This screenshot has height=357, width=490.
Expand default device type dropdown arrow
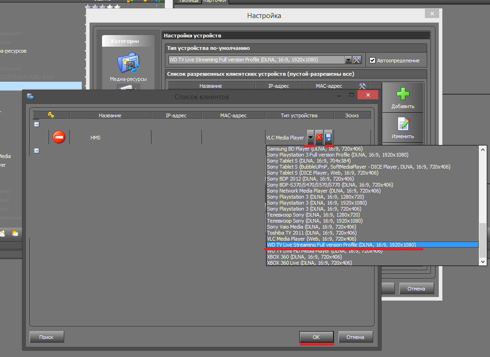349,60
